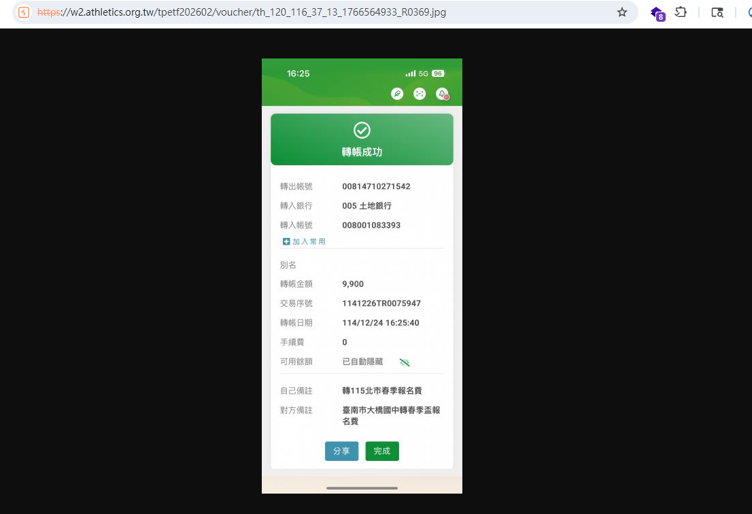The image size is (752, 514).
Task: Click the 完成 button
Action: coord(382,451)
